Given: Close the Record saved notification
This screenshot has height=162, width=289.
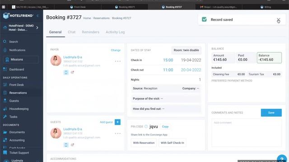Looking at the screenshot, I should 278,19.
